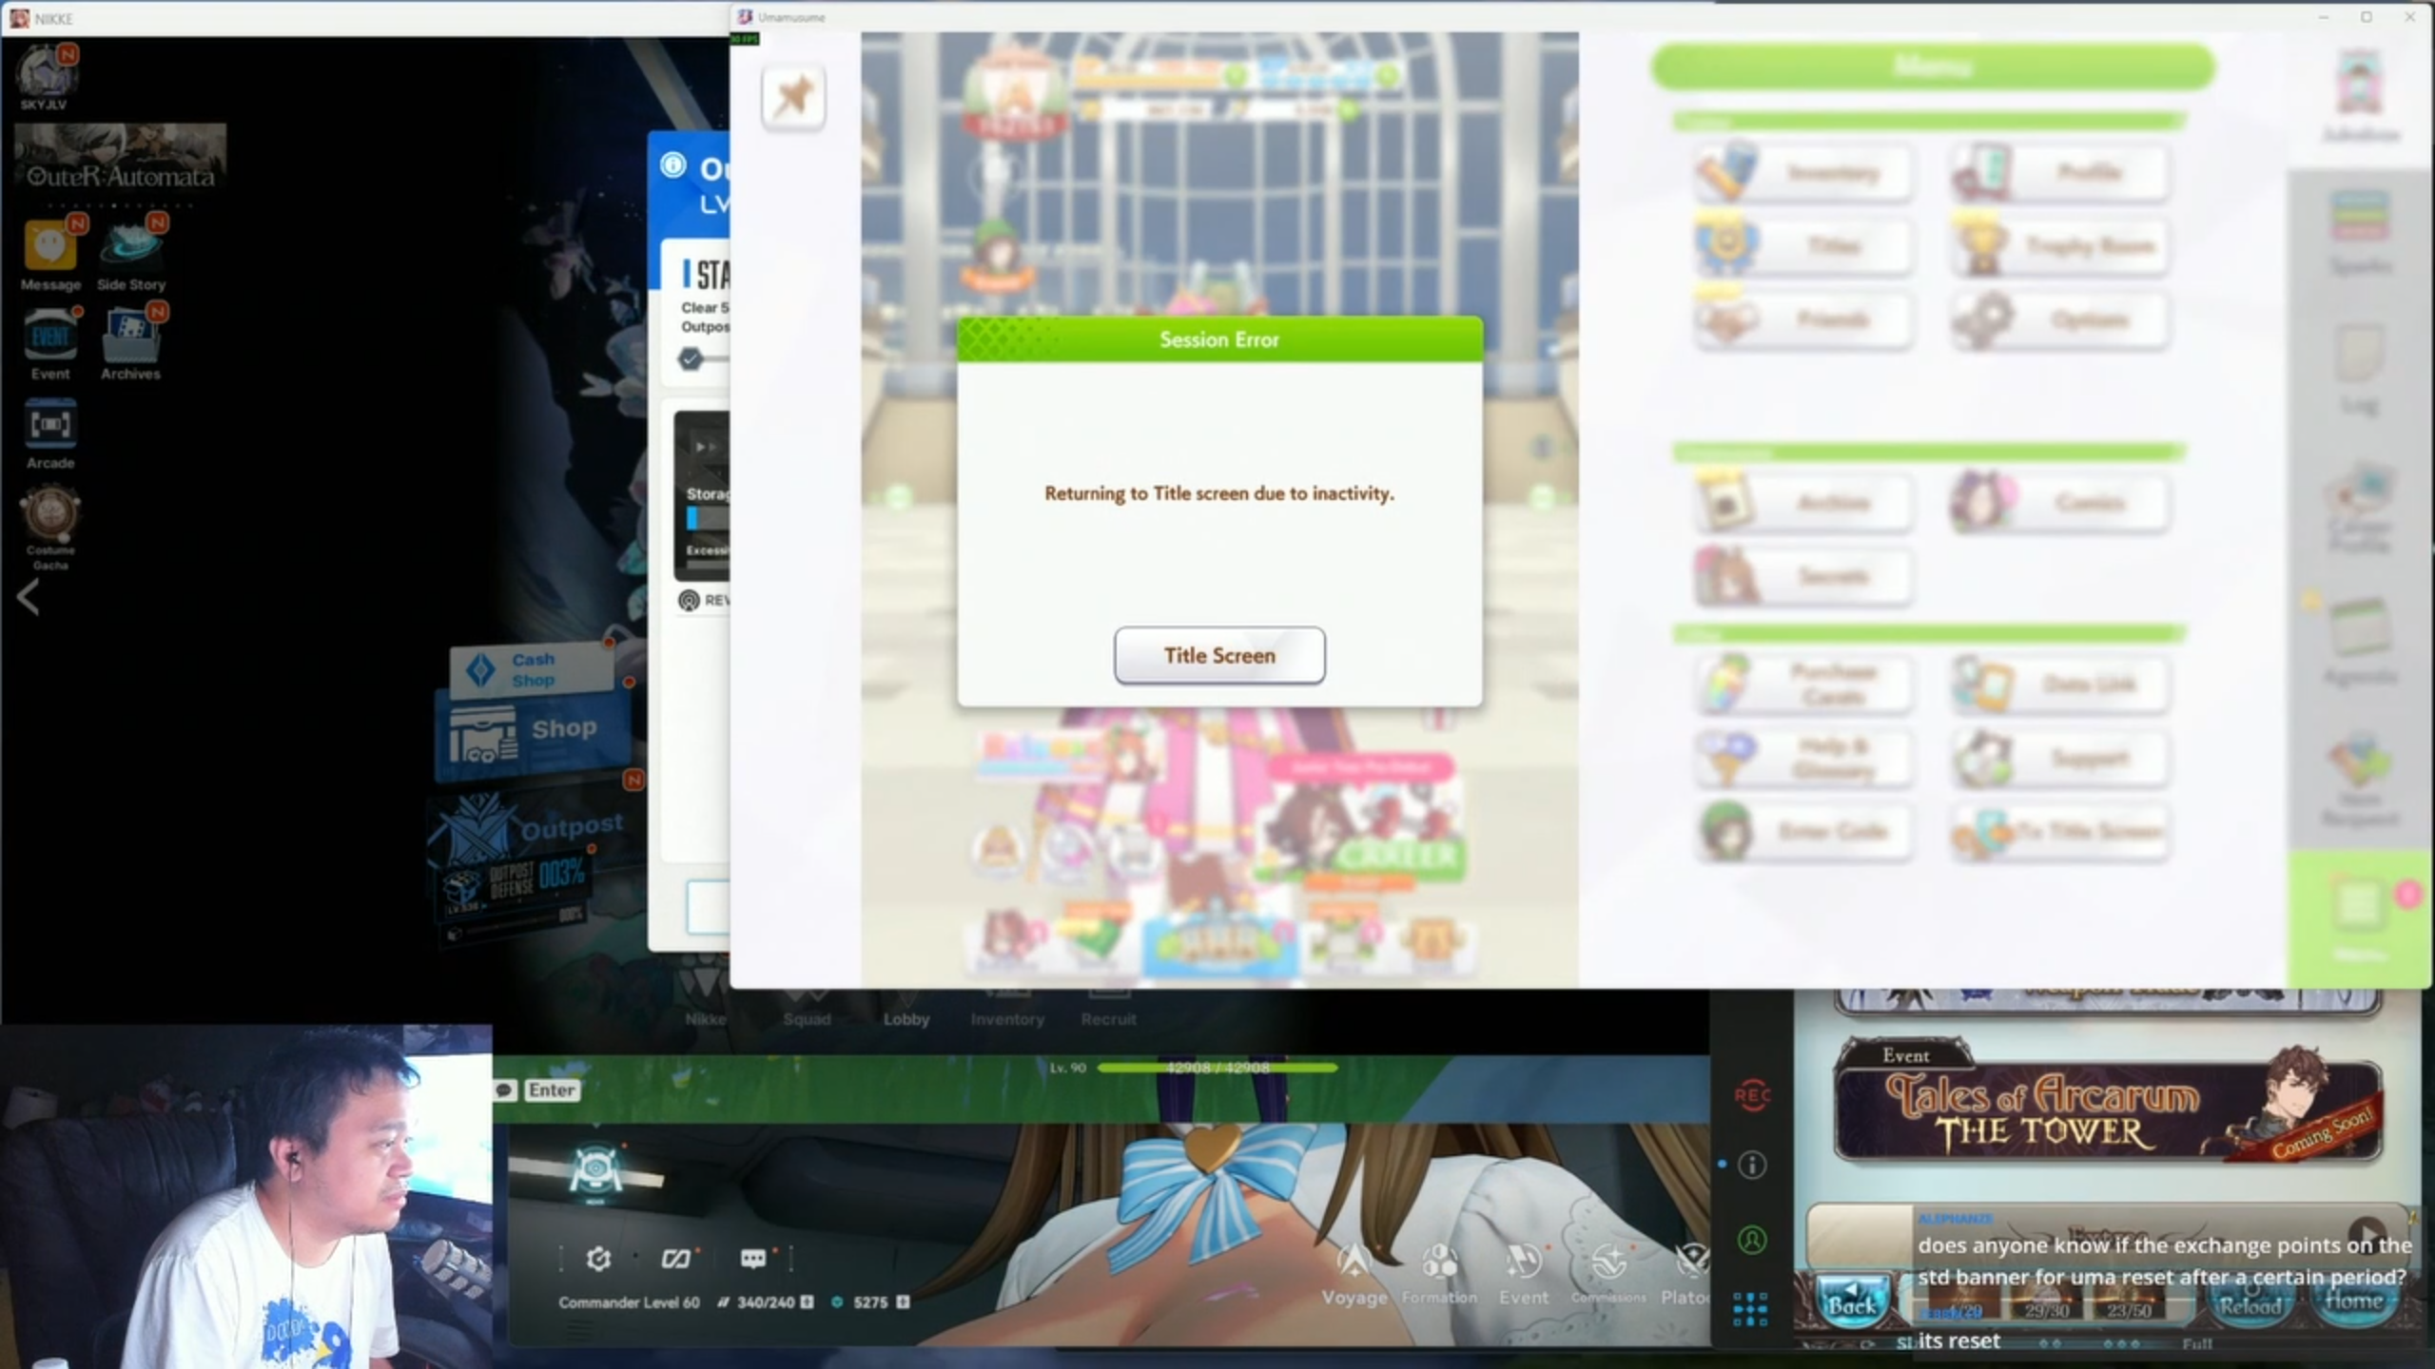
Task: Click the Session Error dialog header
Action: (x=1219, y=339)
